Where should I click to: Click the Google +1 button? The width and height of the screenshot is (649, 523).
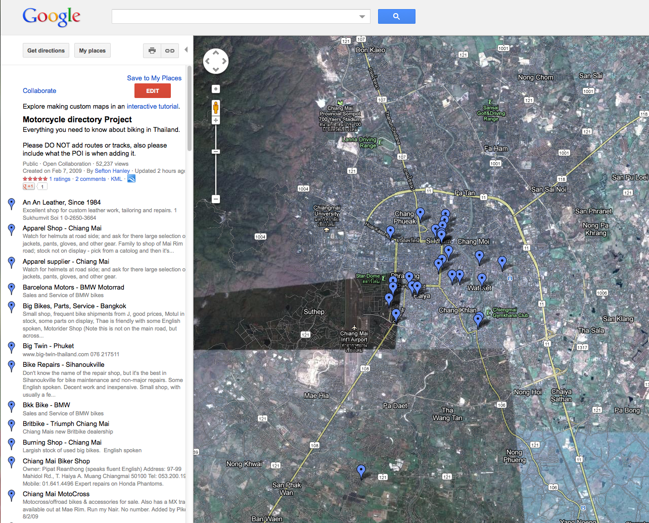(x=28, y=186)
